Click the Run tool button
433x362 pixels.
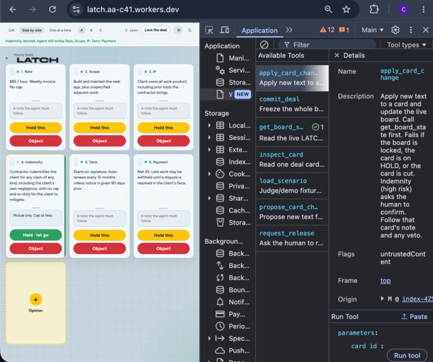coord(407,356)
